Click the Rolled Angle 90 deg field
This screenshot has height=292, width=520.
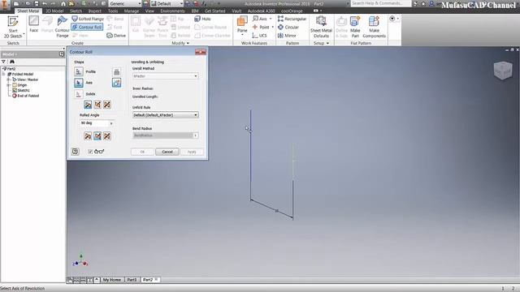point(94,123)
